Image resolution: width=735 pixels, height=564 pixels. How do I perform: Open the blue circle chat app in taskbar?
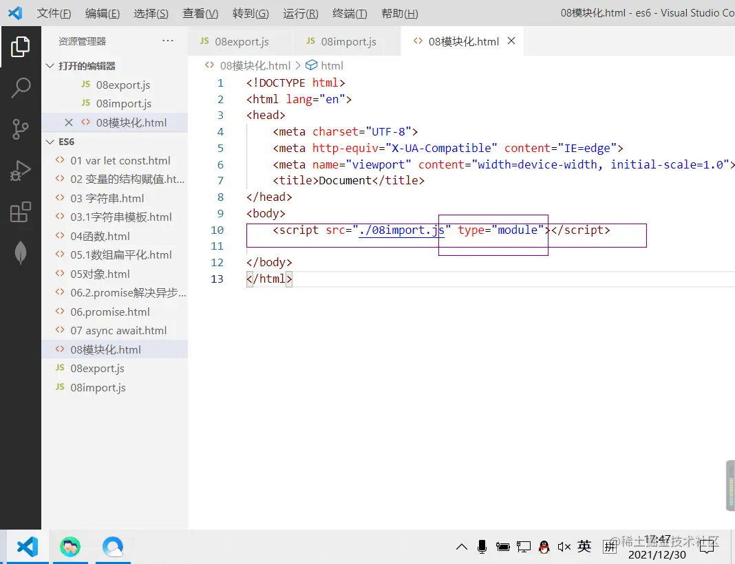pyautogui.click(x=113, y=547)
